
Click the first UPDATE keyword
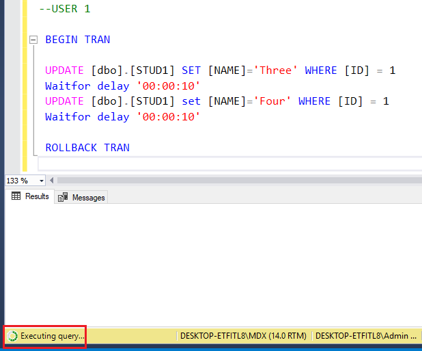[64, 70]
